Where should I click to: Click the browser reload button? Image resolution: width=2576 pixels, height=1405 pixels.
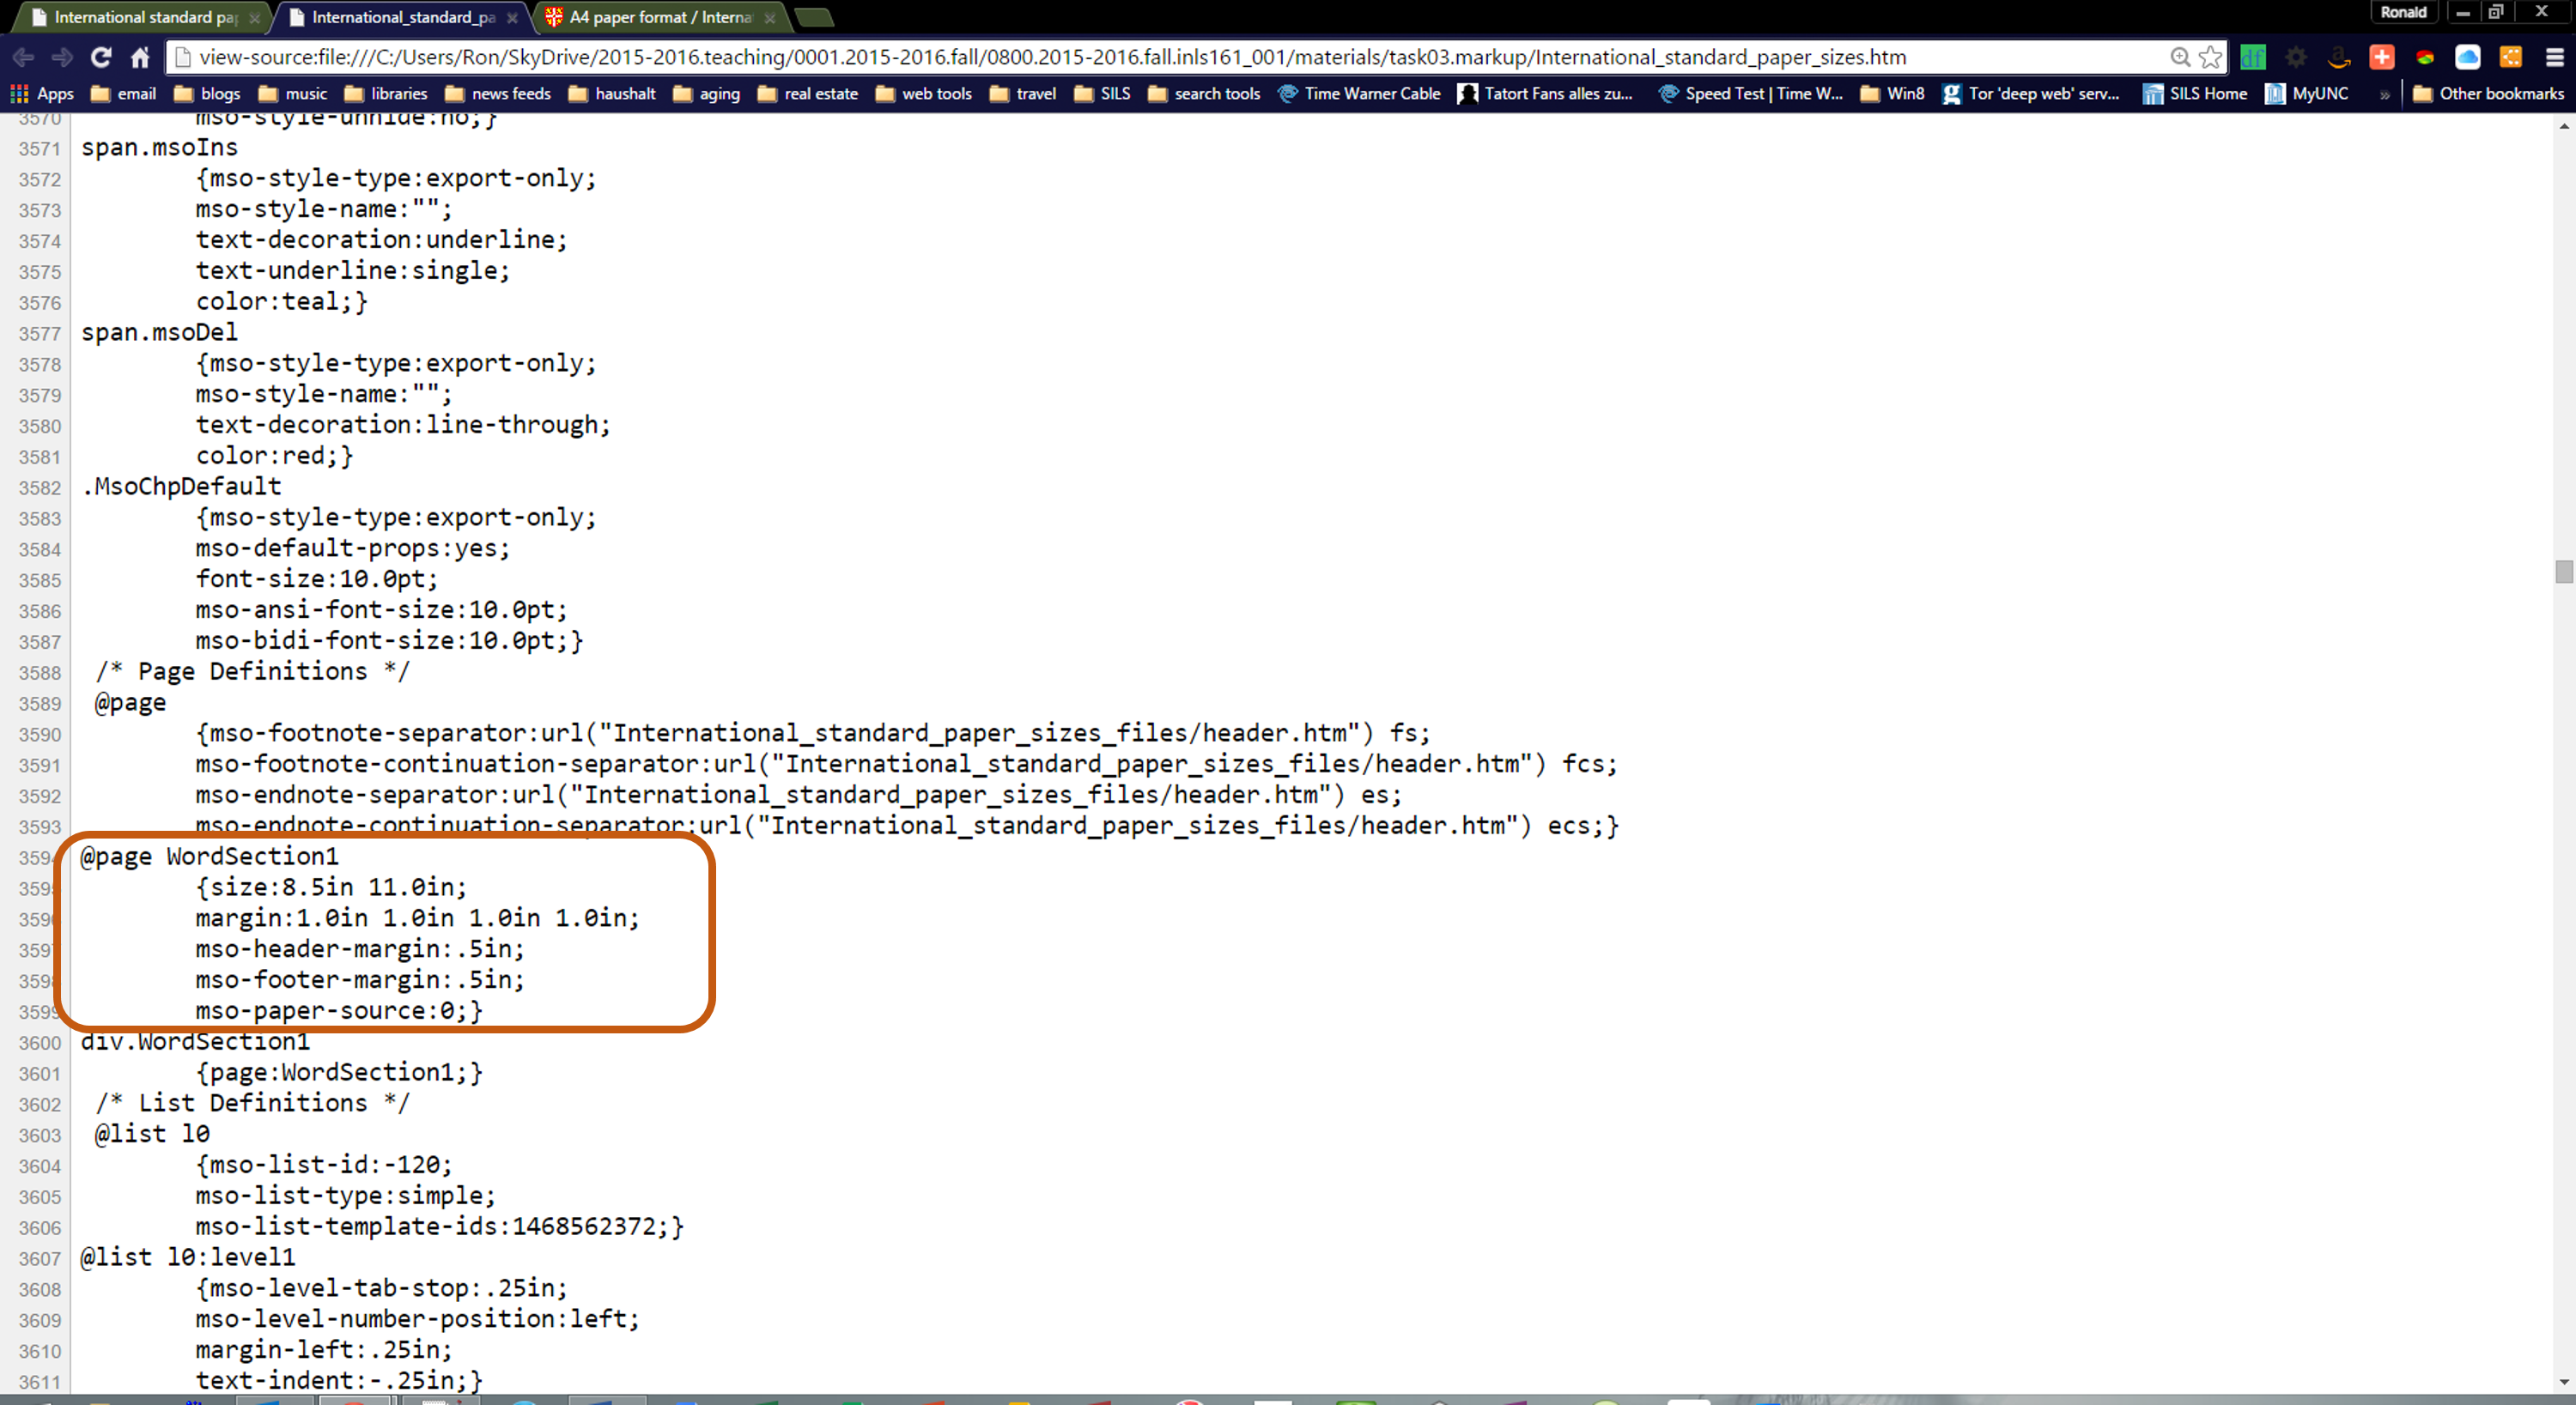[x=101, y=57]
